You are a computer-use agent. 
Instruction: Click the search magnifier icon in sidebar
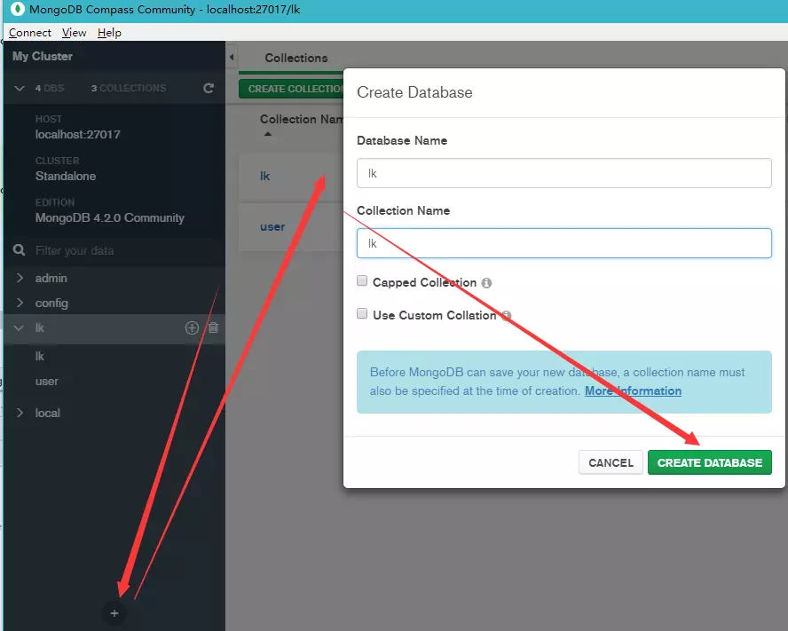[x=20, y=250]
